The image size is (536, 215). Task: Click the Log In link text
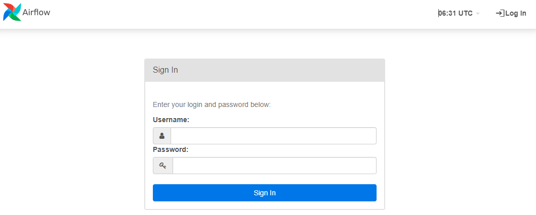tap(516, 13)
